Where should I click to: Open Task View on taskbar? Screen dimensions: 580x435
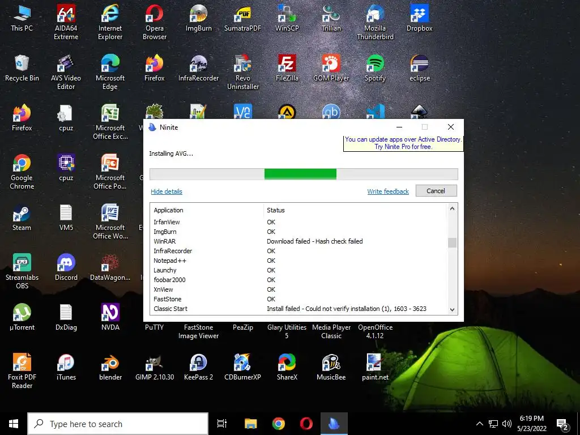tap(222, 424)
